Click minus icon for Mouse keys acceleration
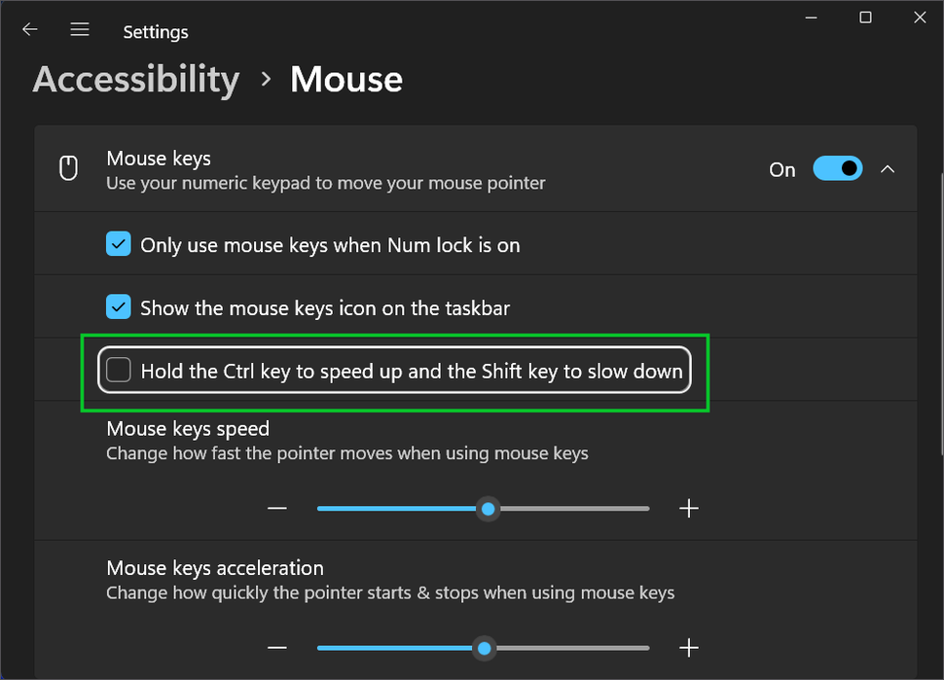Viewport: 944px width, 680px height. (x=277, y=648)
